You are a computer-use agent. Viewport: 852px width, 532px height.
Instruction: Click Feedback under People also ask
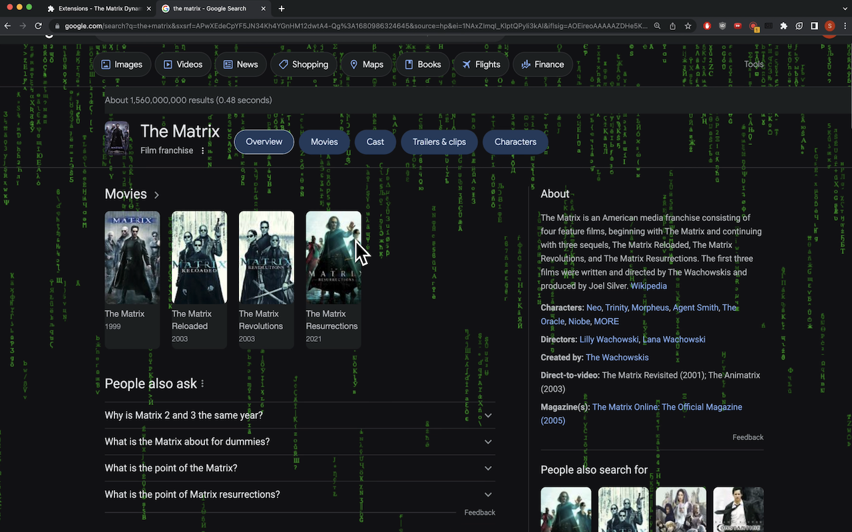[x=480, y=513]
